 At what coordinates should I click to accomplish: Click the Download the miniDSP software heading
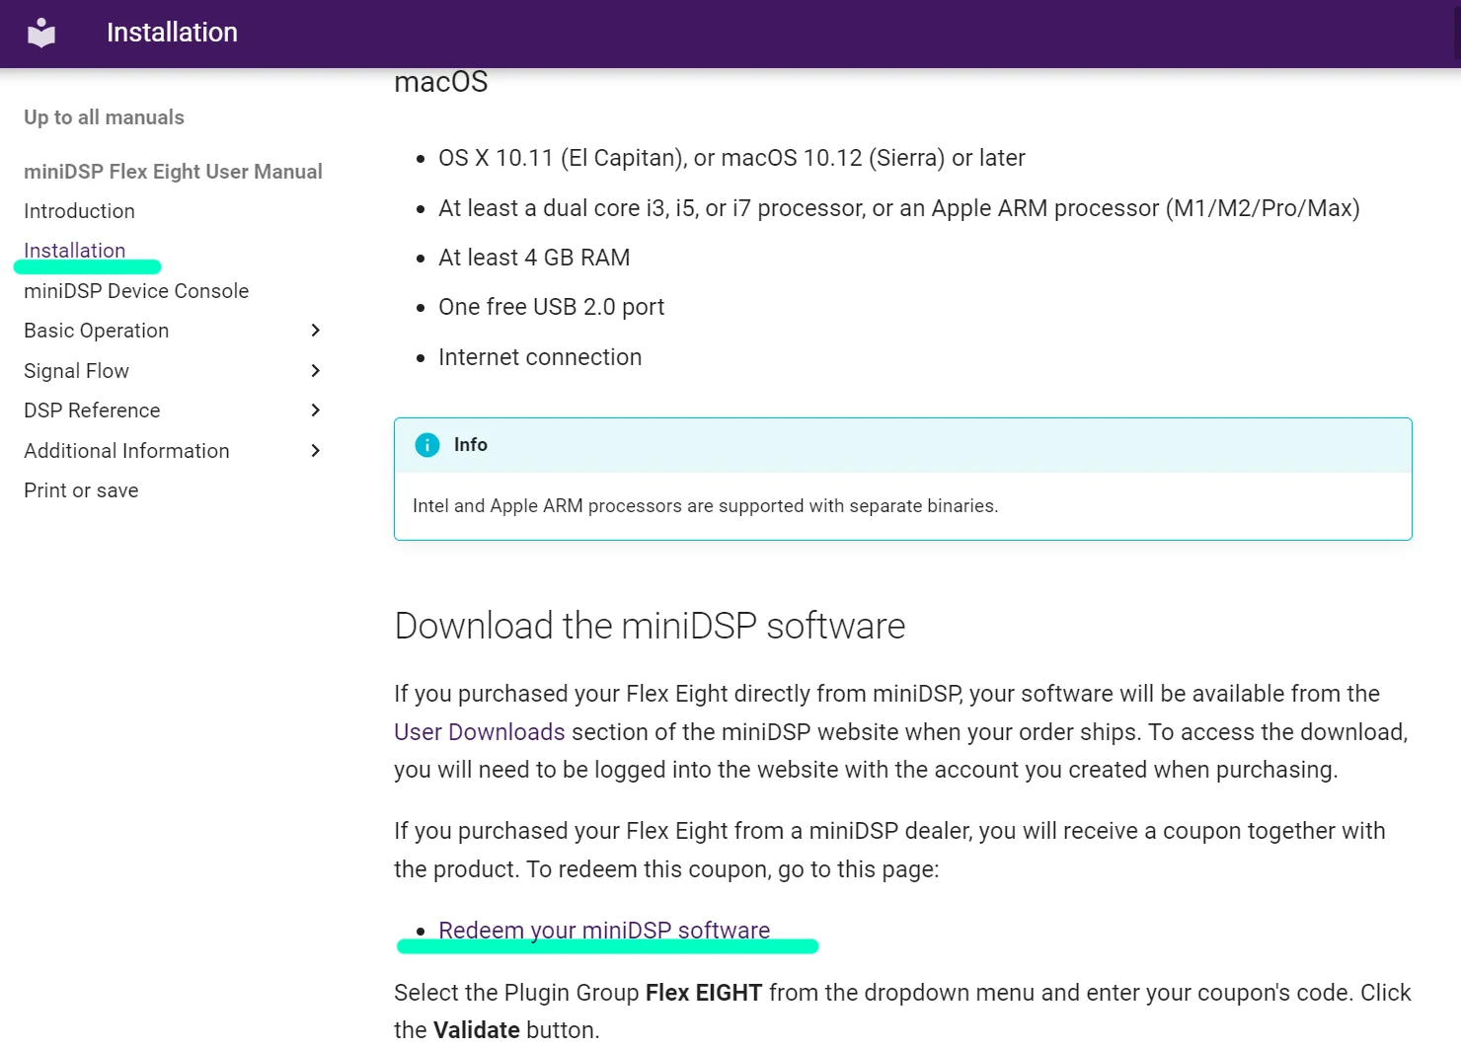click(650, 627)
